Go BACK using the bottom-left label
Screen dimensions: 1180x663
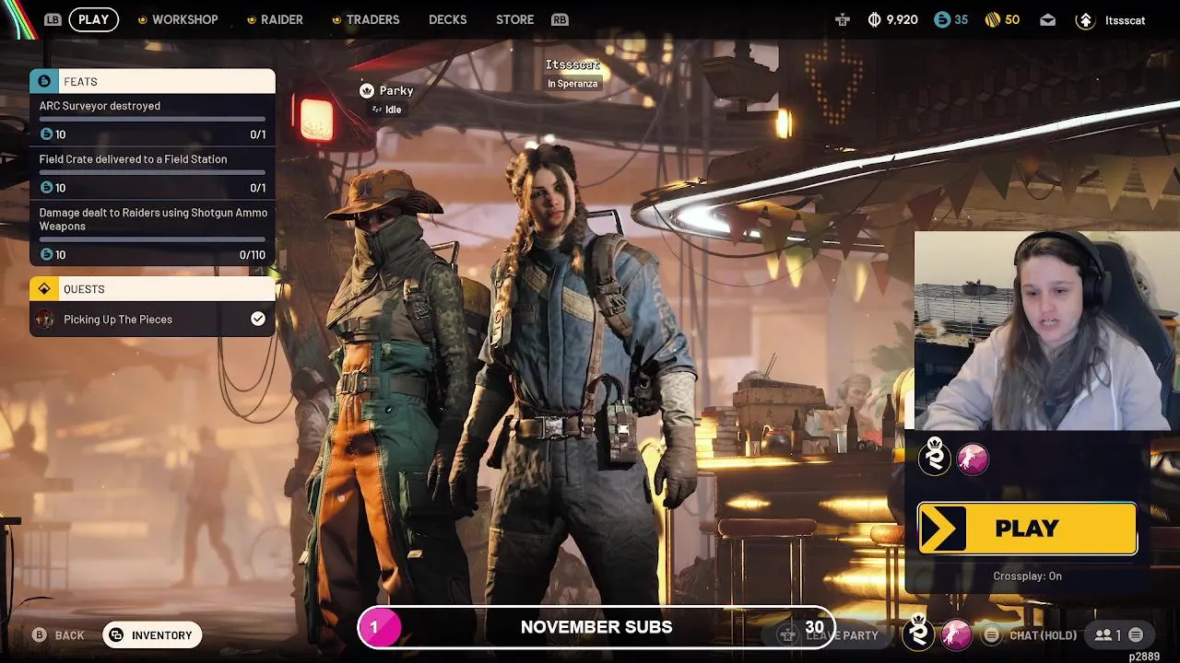(69, 635)
